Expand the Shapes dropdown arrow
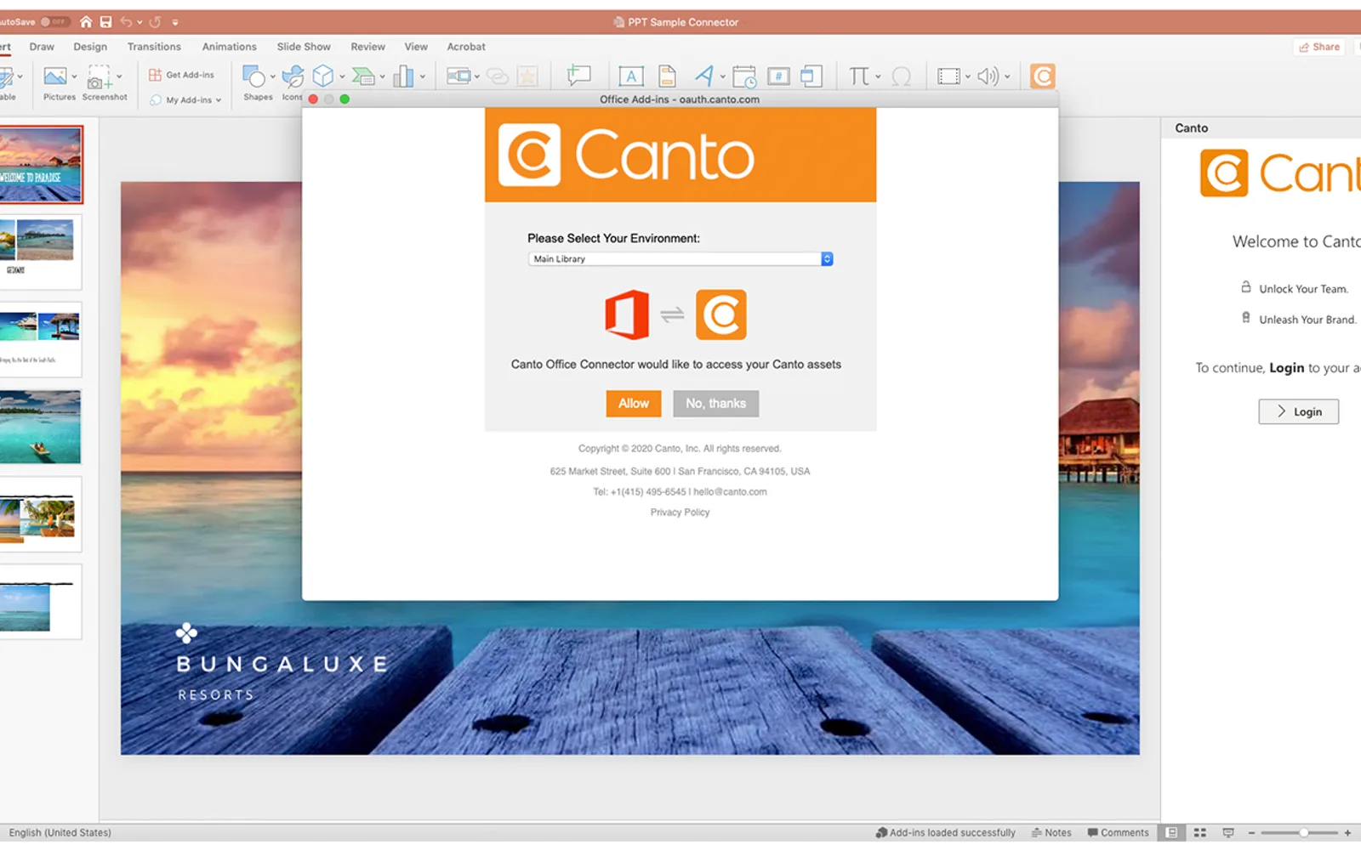 272,76
